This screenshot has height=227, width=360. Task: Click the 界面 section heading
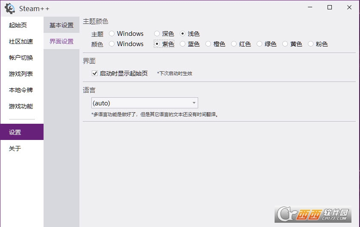tap(89, 61)
